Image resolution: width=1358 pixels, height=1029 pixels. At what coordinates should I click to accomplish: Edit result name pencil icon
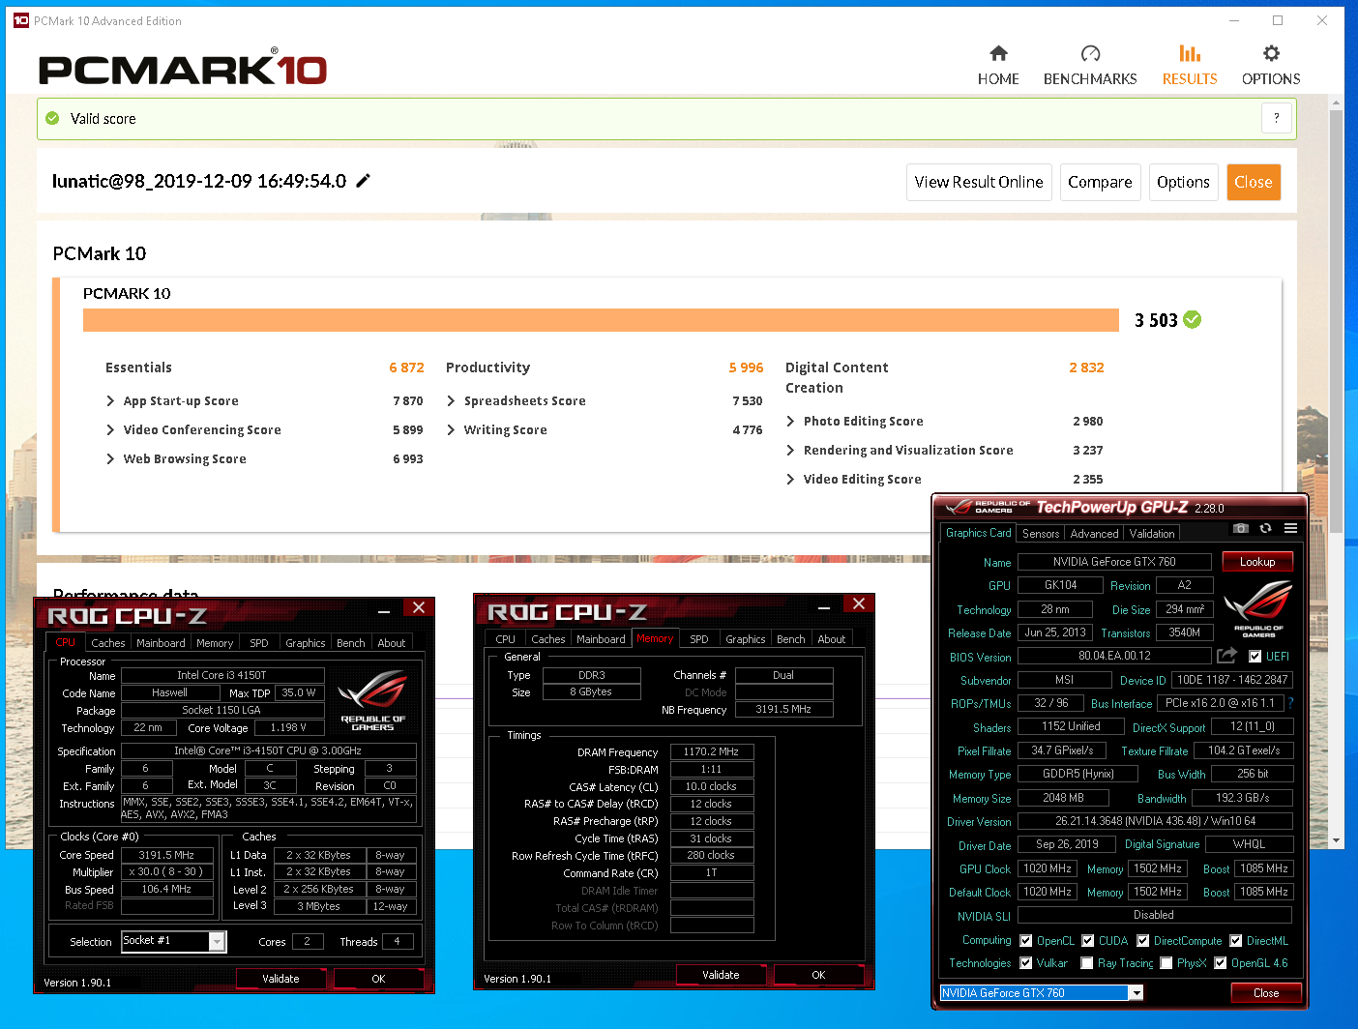(364, 181)
